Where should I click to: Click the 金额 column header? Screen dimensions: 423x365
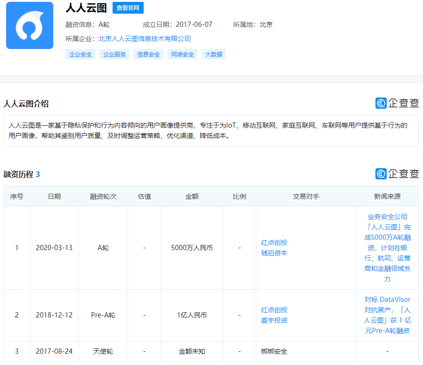192,196
